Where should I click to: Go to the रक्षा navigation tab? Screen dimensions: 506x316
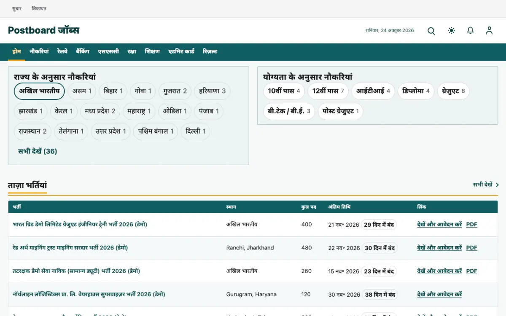click(132, 51)
